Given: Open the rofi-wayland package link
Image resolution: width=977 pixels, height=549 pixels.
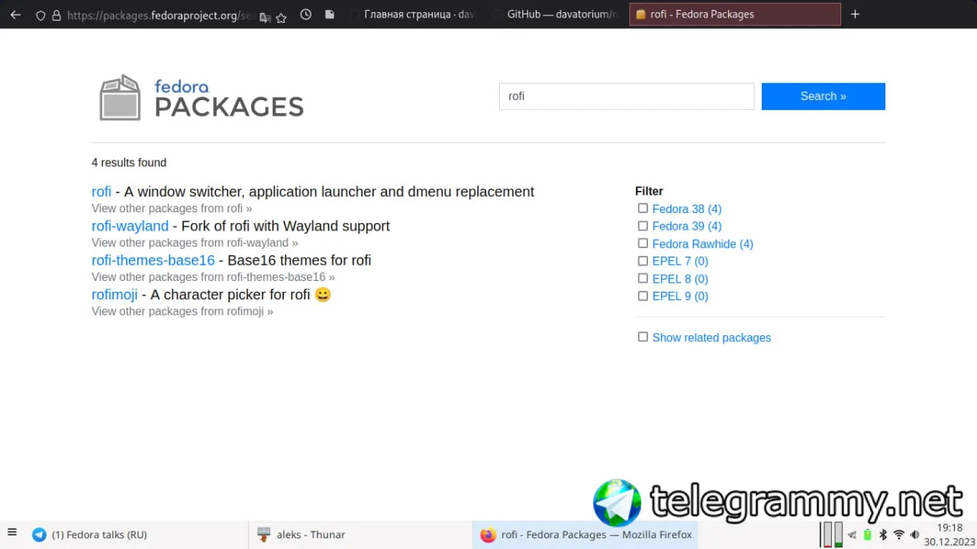Looking at the screenshot, I should (x=130, y=226).
